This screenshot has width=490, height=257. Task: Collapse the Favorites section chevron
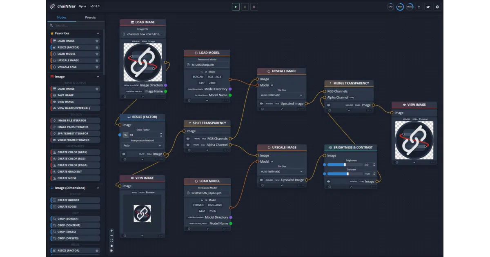pos(98,33)
